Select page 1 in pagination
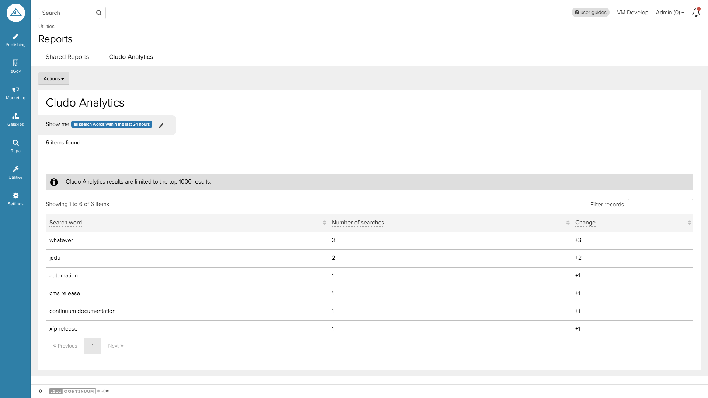Viewport: 708px width, 398px height. click(x=93, y=346)
